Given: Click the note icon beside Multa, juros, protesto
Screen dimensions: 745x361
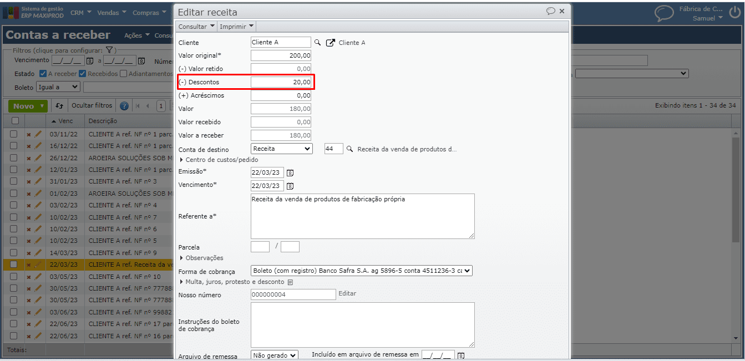Looking at the screenshot, I should point(290,282).
